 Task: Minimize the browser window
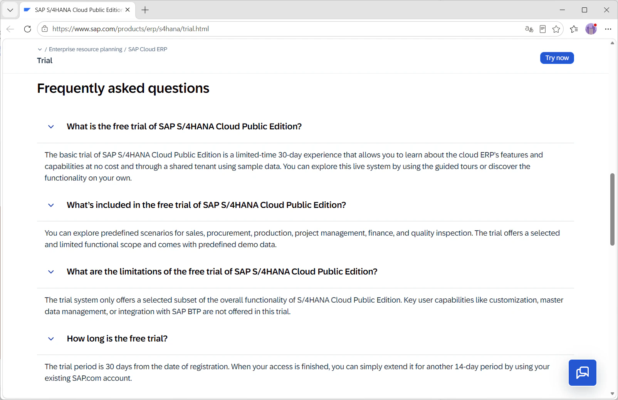(562, 10)
